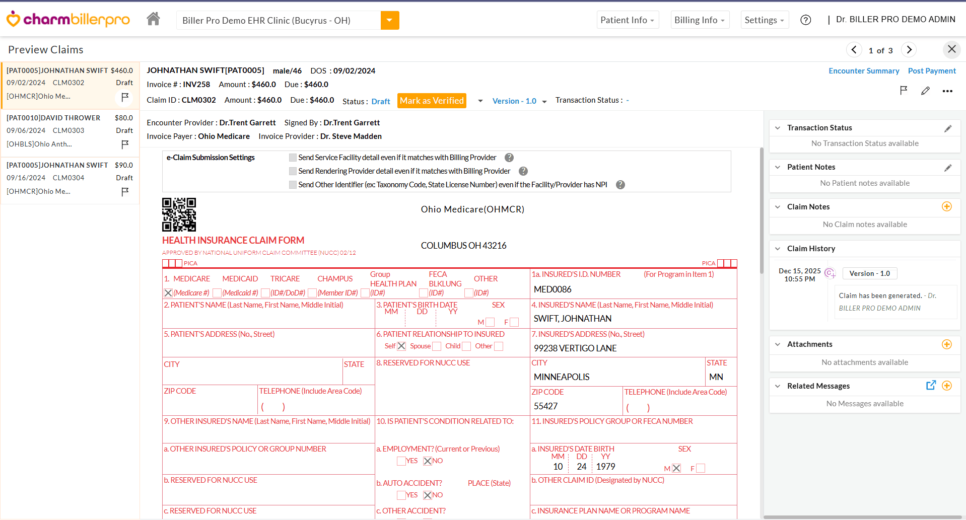966x520 pixels.
Task: Open the Patient Info menu
Action: tap(628, 20)
